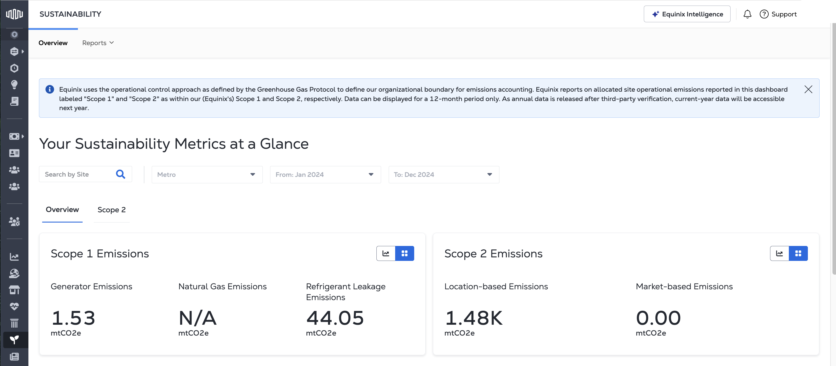The width and height of the screenshot is (836, 366).
Task: Click the notifications bell icon
Action: point(747,14)
